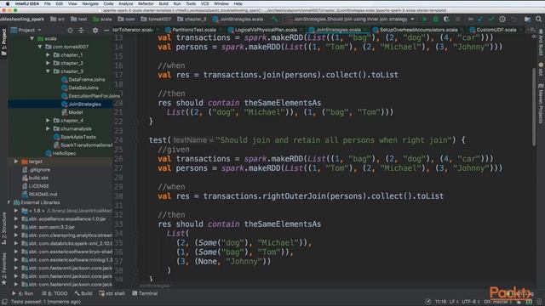This screenshot has height=306, width=545.
Task: Collapse the chapter_3 folder
Action: (x=48, y=71)
